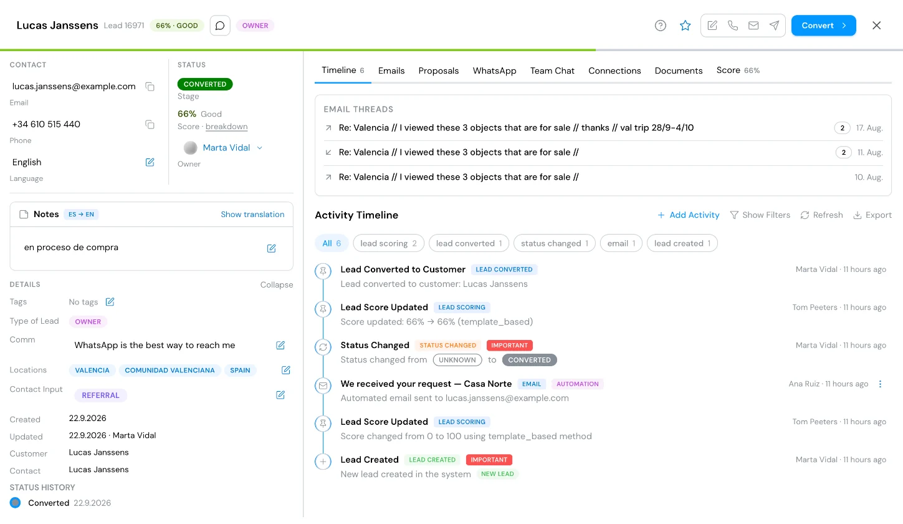Open the email thread dated 11. Aug.

click(x=603, y=152)
